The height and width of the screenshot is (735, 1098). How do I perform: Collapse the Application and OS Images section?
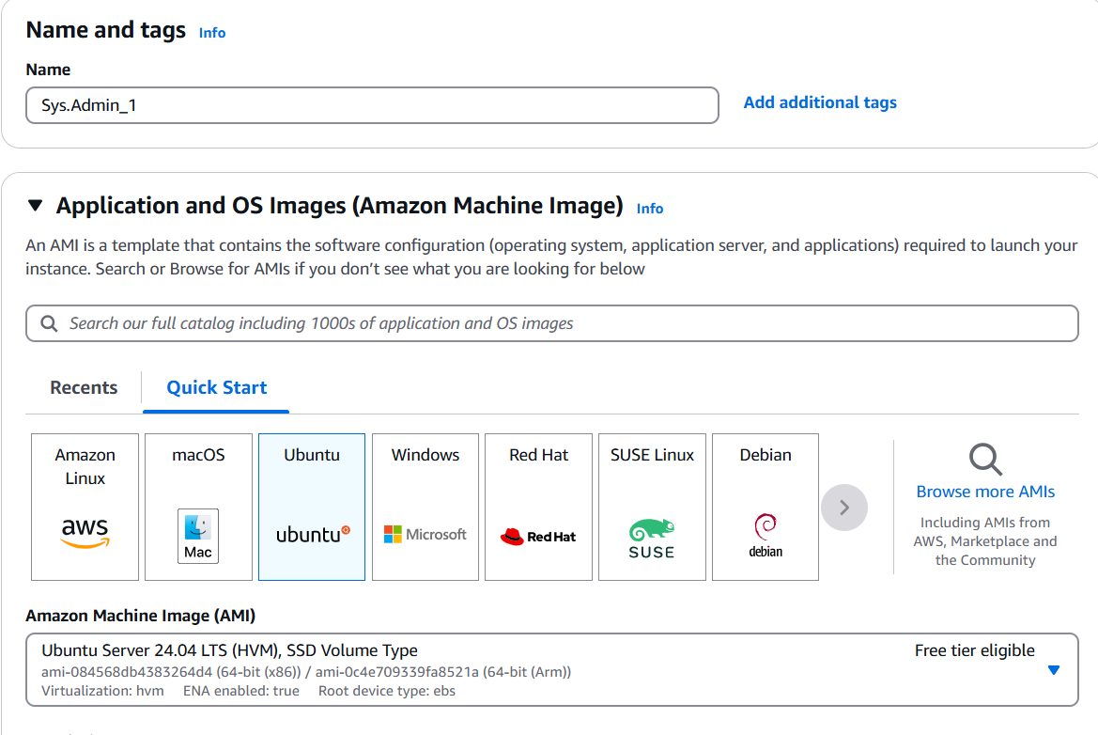click(36, 205)
